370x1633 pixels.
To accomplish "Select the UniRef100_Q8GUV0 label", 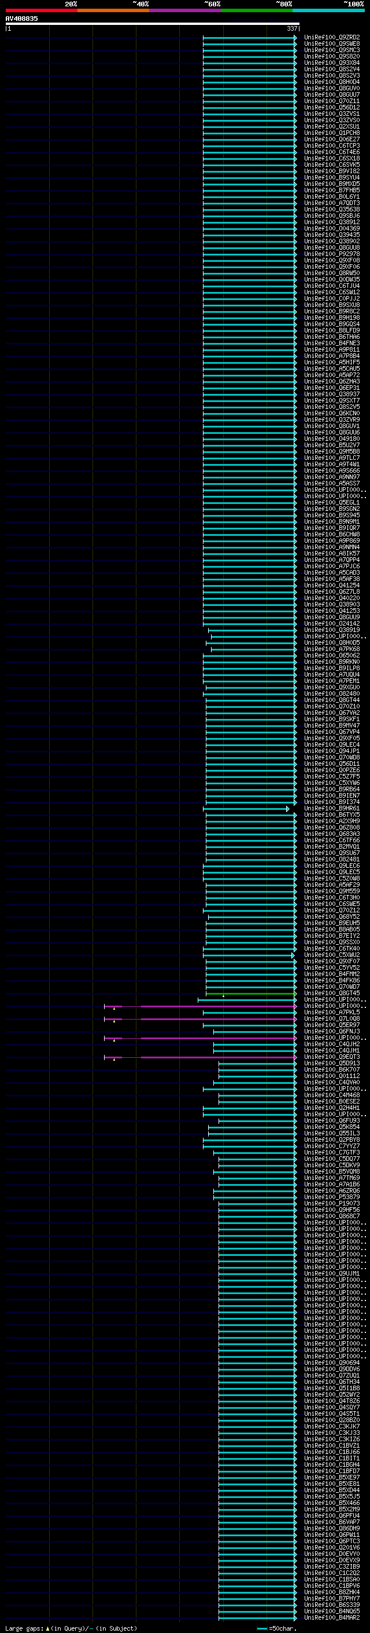I will click(x=331, y=88).
